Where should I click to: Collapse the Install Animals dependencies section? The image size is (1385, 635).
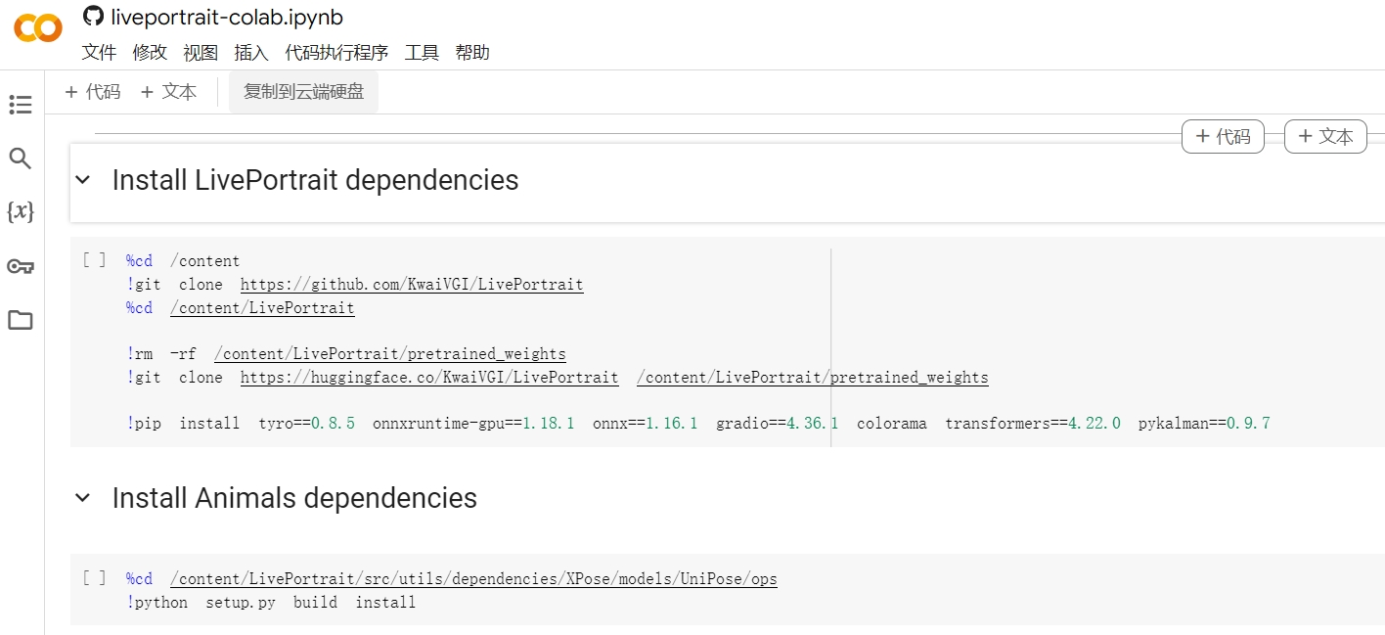(83, 498)
